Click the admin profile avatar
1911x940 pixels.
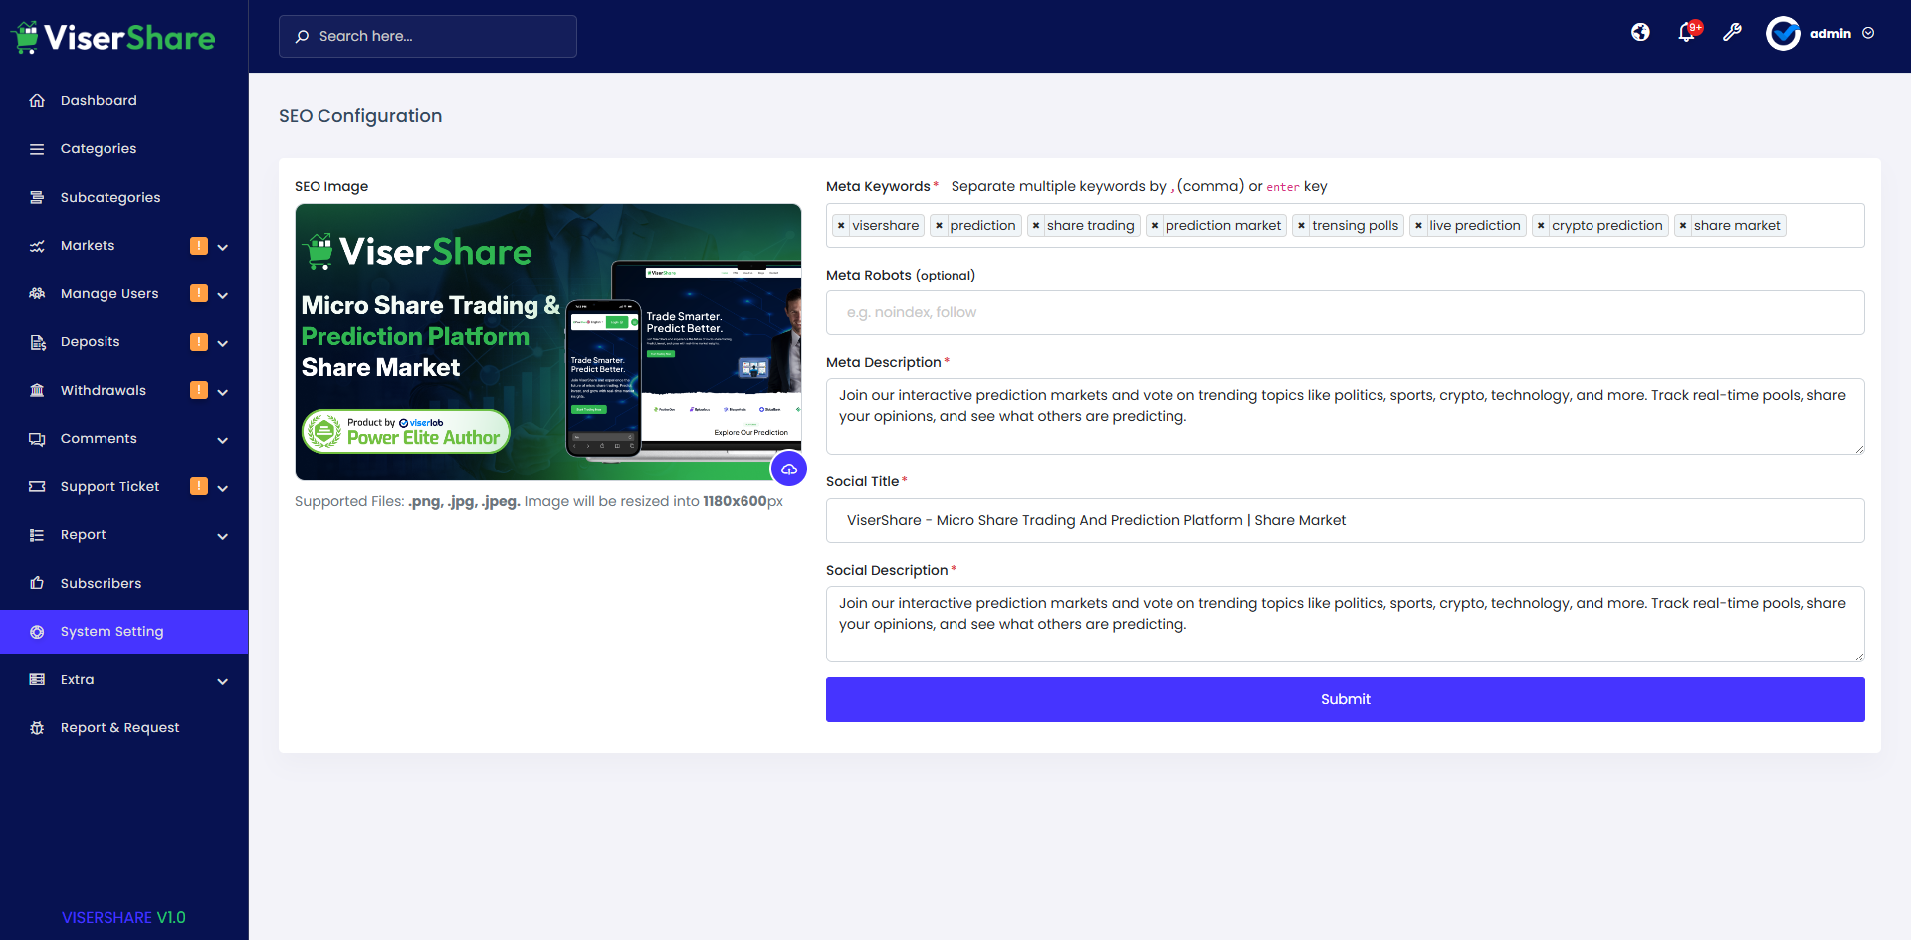click(1783, 33)
